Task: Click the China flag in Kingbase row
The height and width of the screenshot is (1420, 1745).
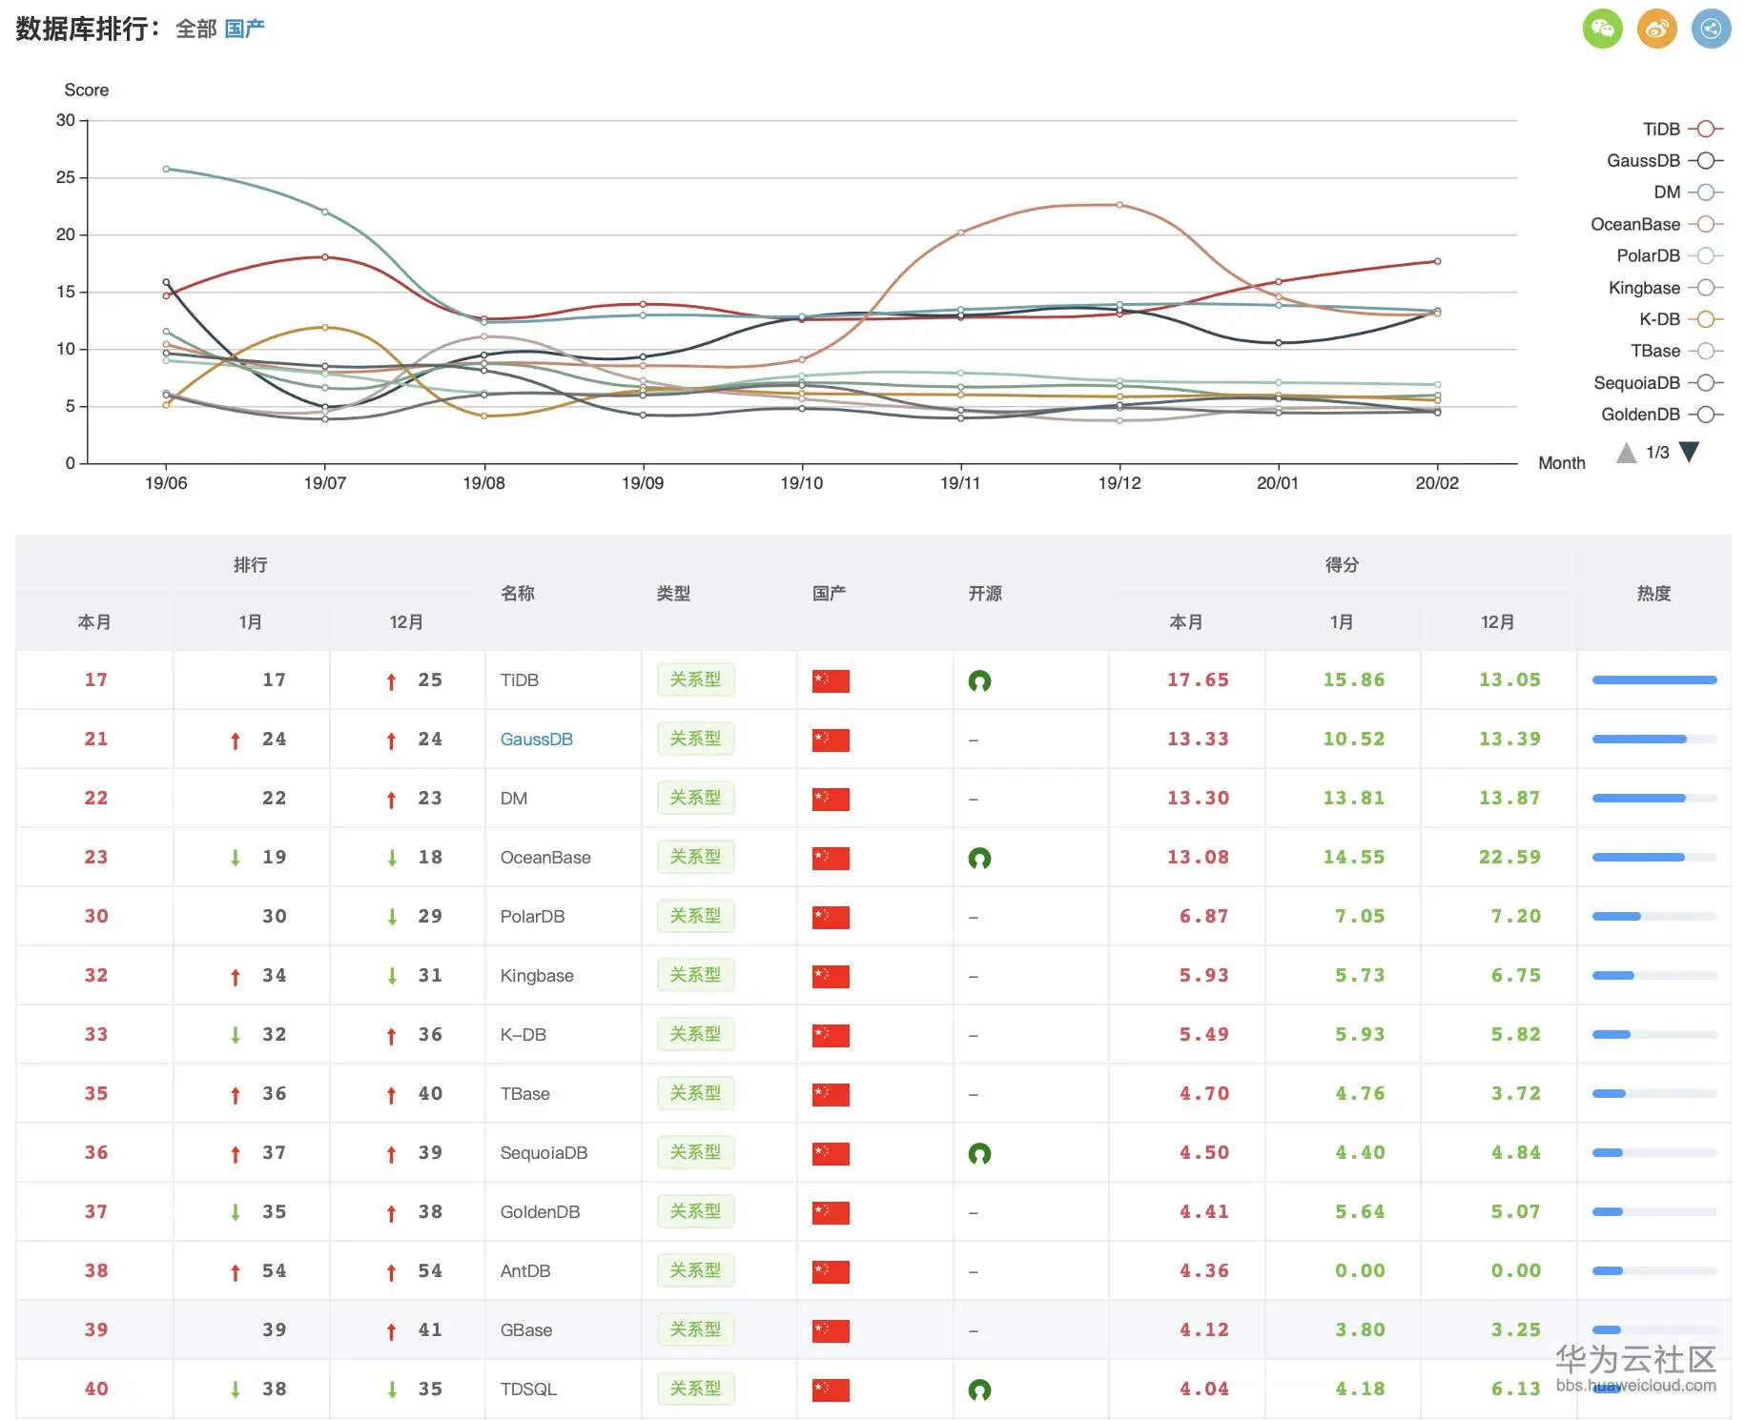Action: click(831, 976)
